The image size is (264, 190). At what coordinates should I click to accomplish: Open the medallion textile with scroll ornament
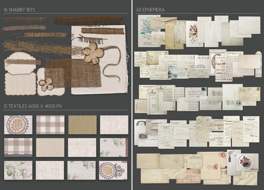click(113, 170)
